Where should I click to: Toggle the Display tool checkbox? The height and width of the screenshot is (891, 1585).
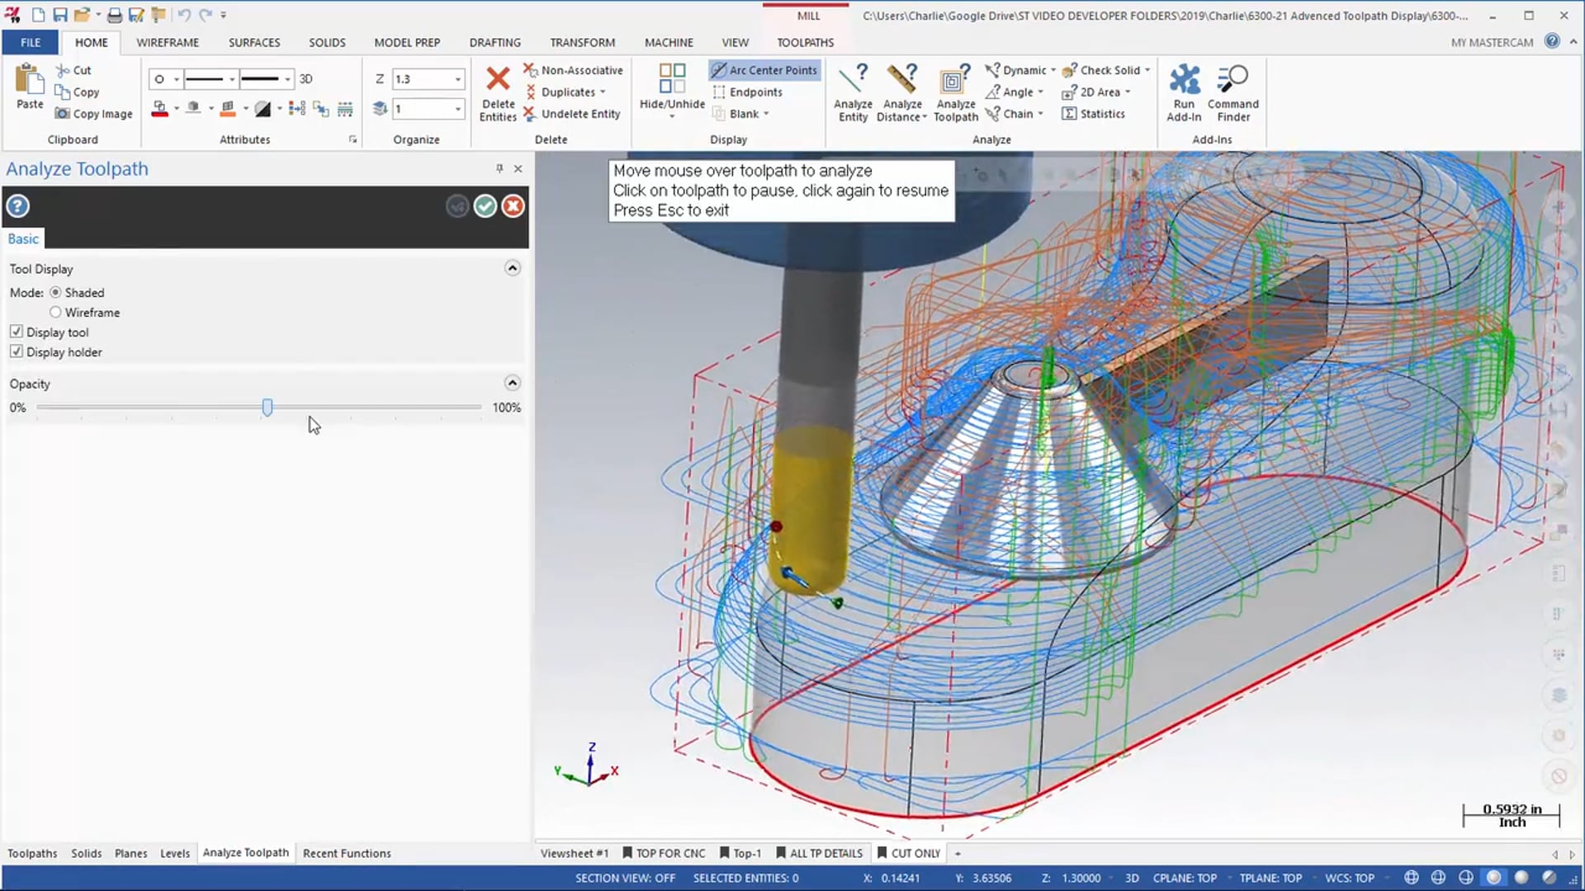tap(17, 332)
